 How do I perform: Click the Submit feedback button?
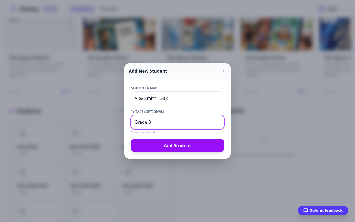pos(323,210)
